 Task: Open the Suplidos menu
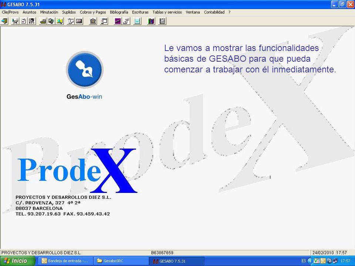click(69, 12)
